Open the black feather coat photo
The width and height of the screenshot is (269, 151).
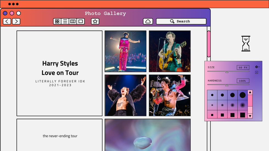(x=126, y=95)
